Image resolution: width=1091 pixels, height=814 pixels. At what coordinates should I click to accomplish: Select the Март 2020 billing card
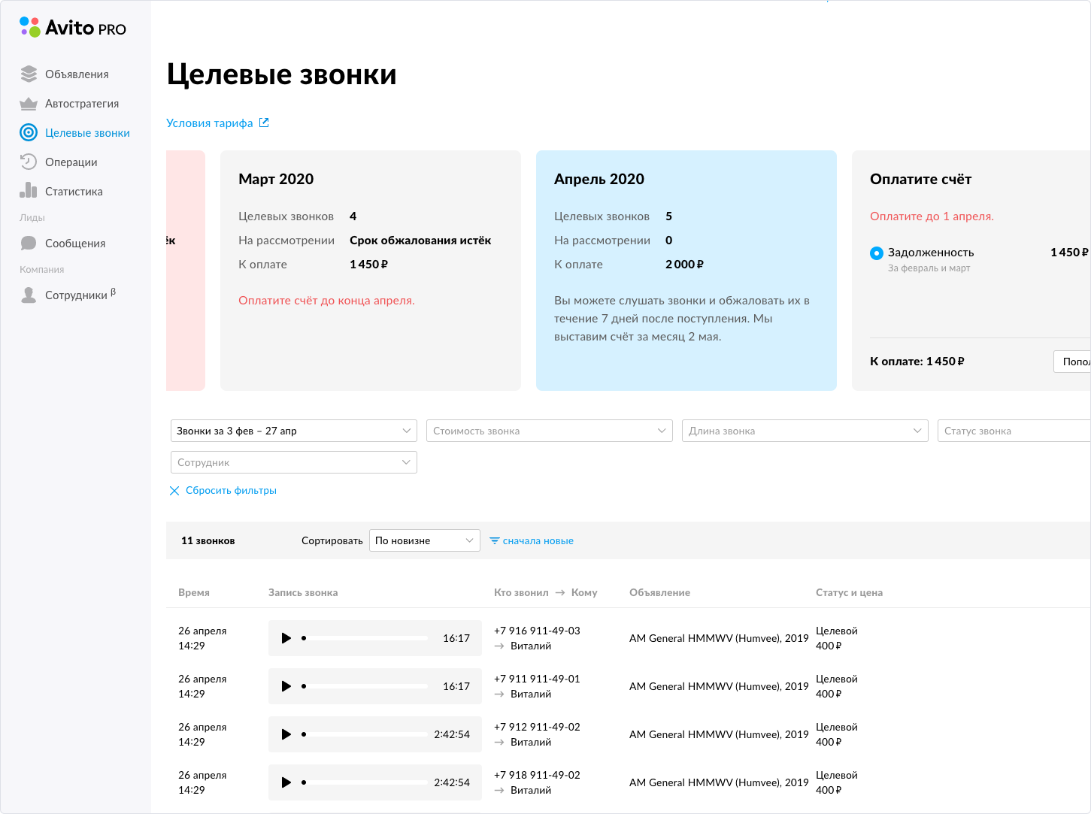point(370,270)
